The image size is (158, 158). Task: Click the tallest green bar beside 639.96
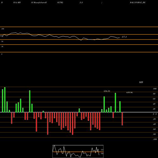[115, 102]
